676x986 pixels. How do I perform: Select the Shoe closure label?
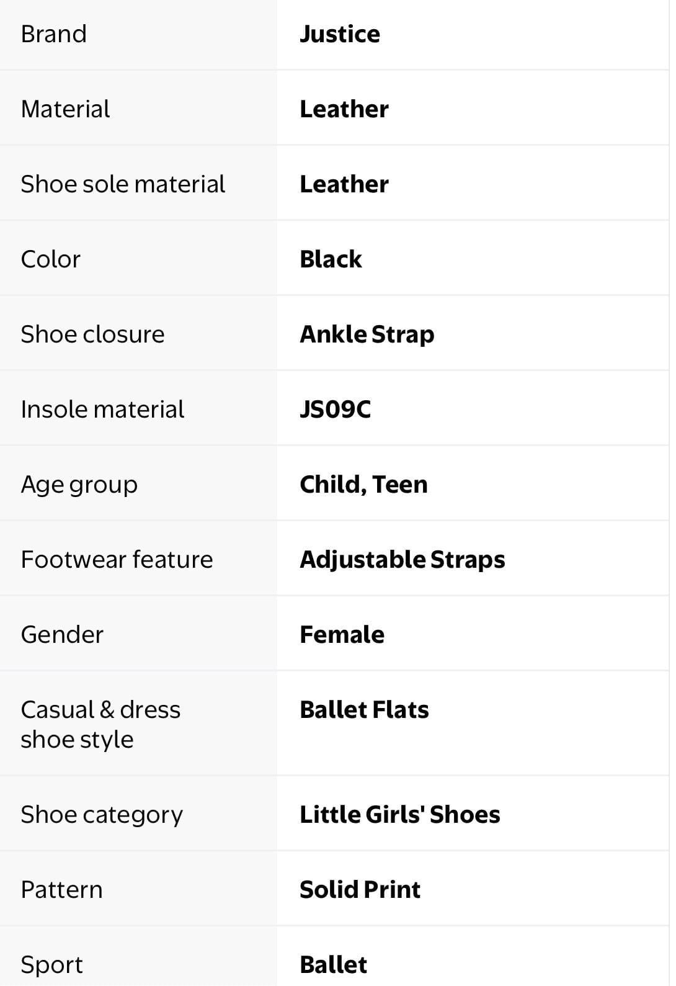pyautogui.click(x=93, y=334)
